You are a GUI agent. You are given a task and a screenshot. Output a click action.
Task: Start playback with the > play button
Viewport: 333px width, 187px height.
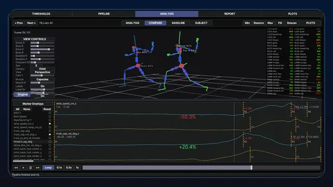click(23, 168)
